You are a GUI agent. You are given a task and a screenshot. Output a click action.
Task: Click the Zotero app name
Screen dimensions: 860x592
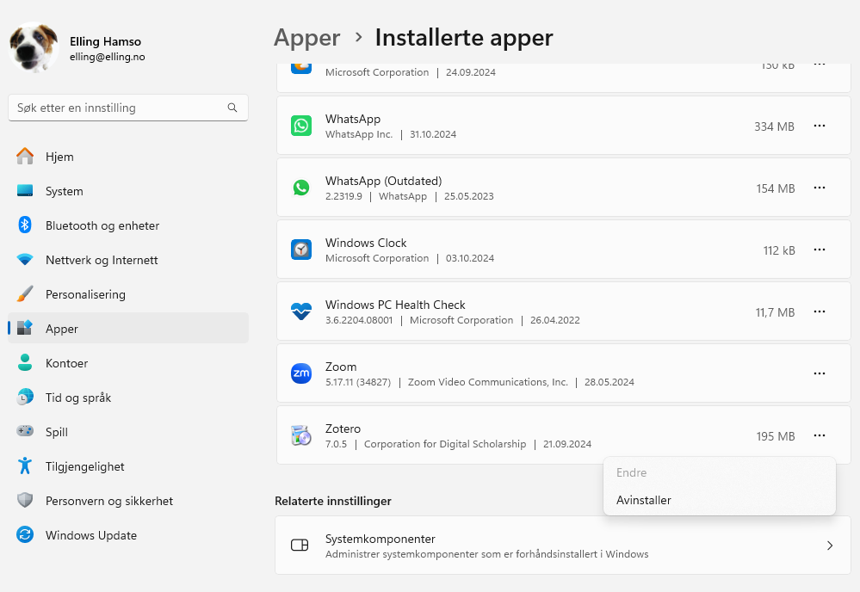coord(343,429)
